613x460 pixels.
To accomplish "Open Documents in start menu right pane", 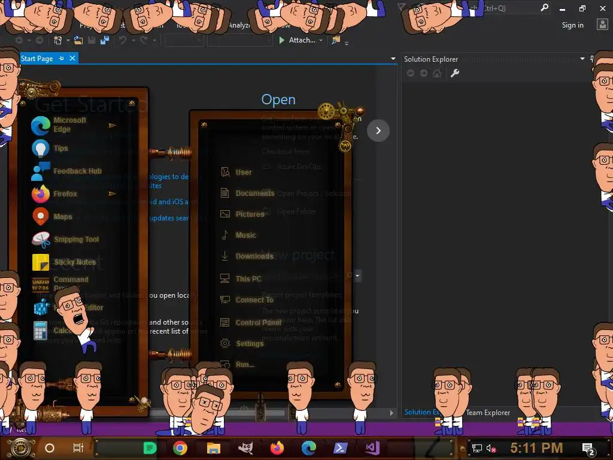I will pos(247,193).
